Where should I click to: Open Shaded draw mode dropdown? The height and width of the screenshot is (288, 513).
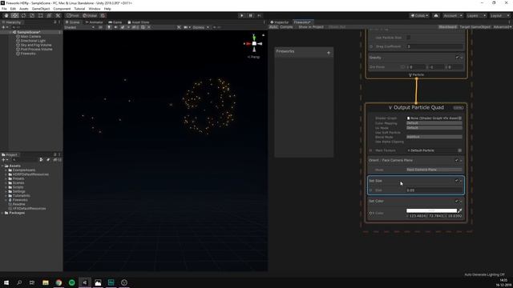tap(79, 27)
